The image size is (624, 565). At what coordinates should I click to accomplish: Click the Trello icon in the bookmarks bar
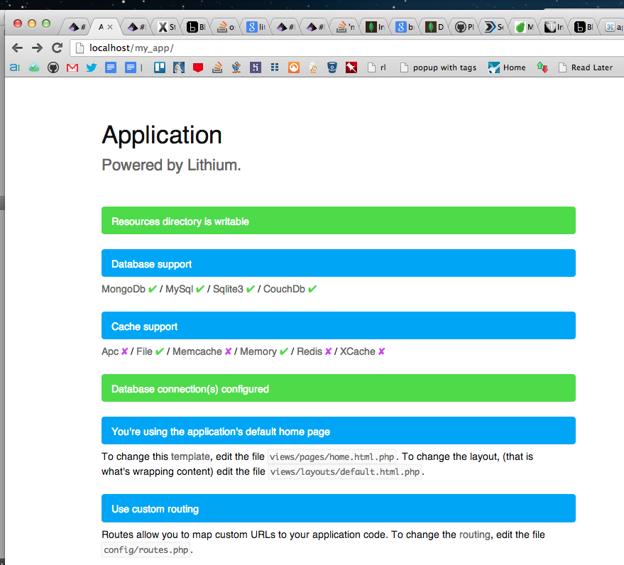(x=158, y=67)
